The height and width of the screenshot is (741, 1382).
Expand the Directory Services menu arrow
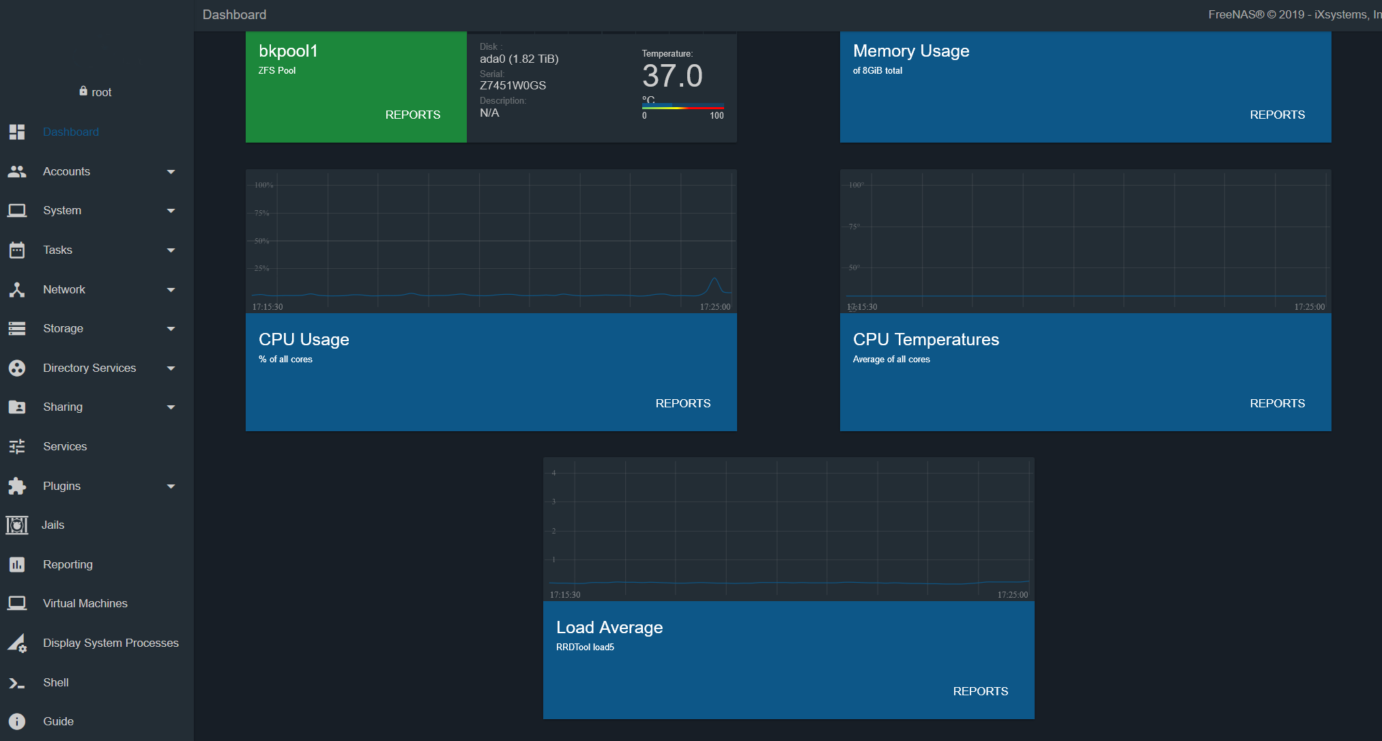pos(171,368)
